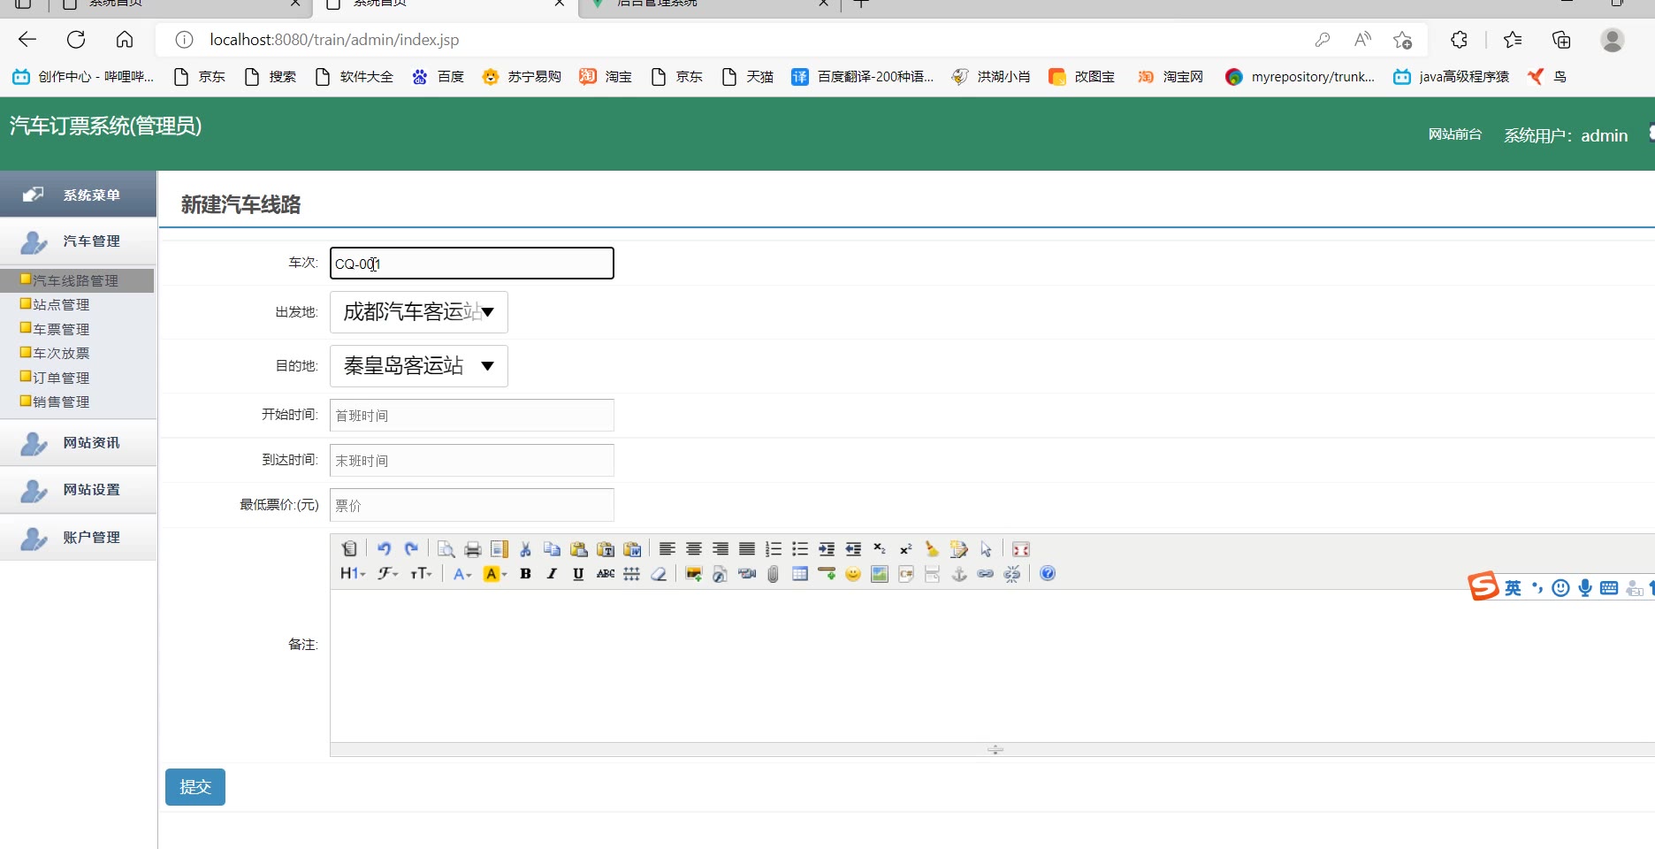This screenshot has width=1655, height=849.
Task: Toggle strikethrough formatting
Action: click(x=606, y=574)
